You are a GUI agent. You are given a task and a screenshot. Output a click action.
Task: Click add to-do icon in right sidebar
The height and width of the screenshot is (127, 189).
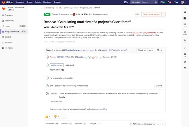[x=185, y=12]
